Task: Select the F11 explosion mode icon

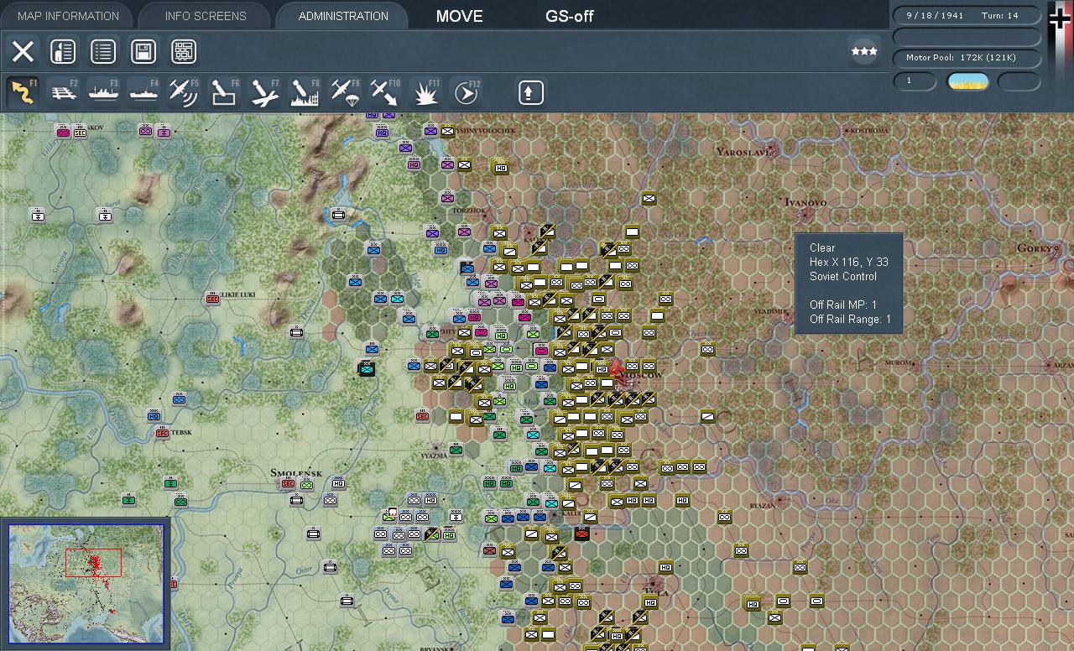Action: 425,92
